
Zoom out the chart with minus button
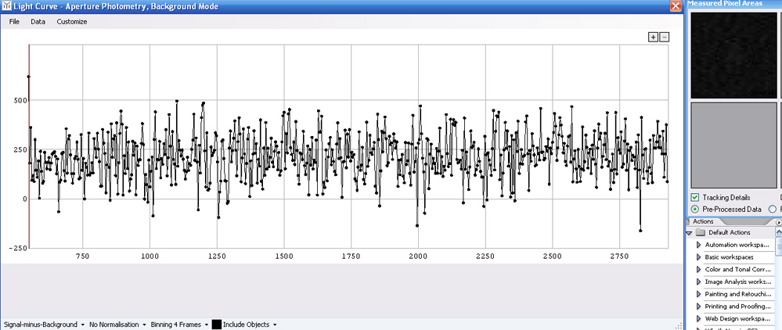pyautogui.click(x=665, y=37)
